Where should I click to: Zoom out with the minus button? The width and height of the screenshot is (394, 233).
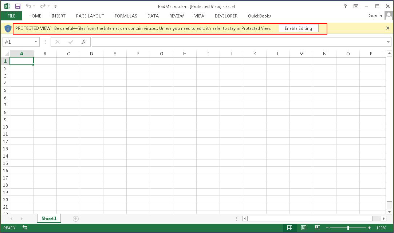point(327,228)
